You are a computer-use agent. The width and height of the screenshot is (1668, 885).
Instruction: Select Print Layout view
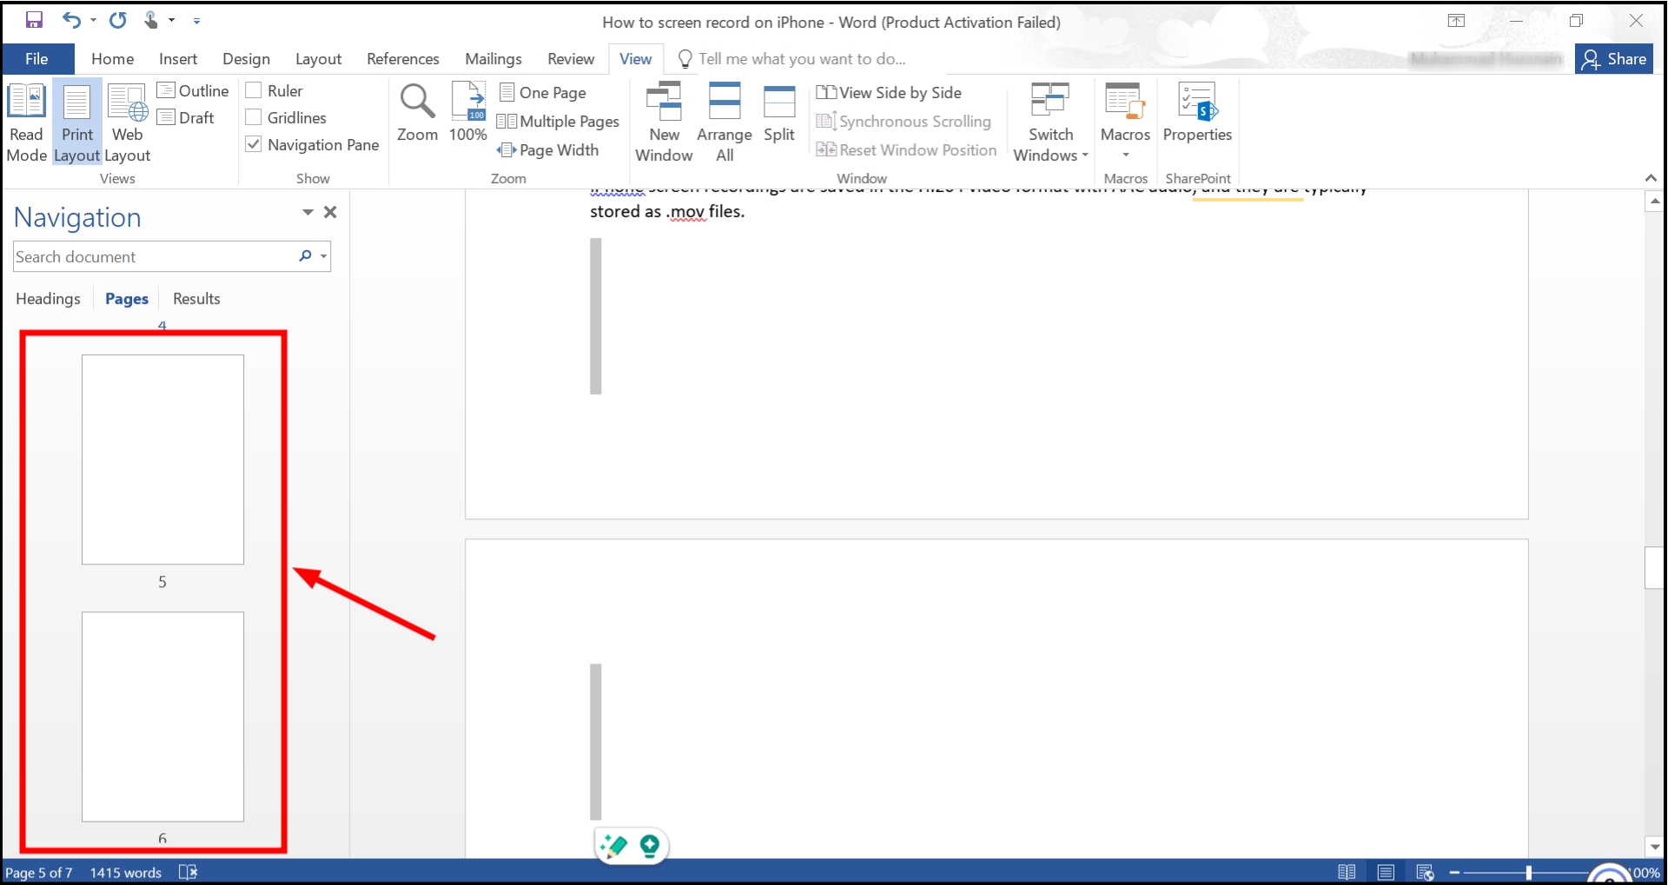point(77,122)
